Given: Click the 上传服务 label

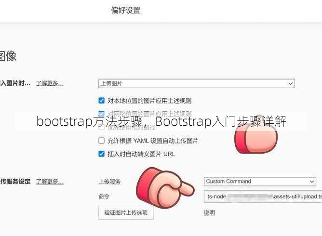Looking at the screenshot, I should click(x=109, y=182).
